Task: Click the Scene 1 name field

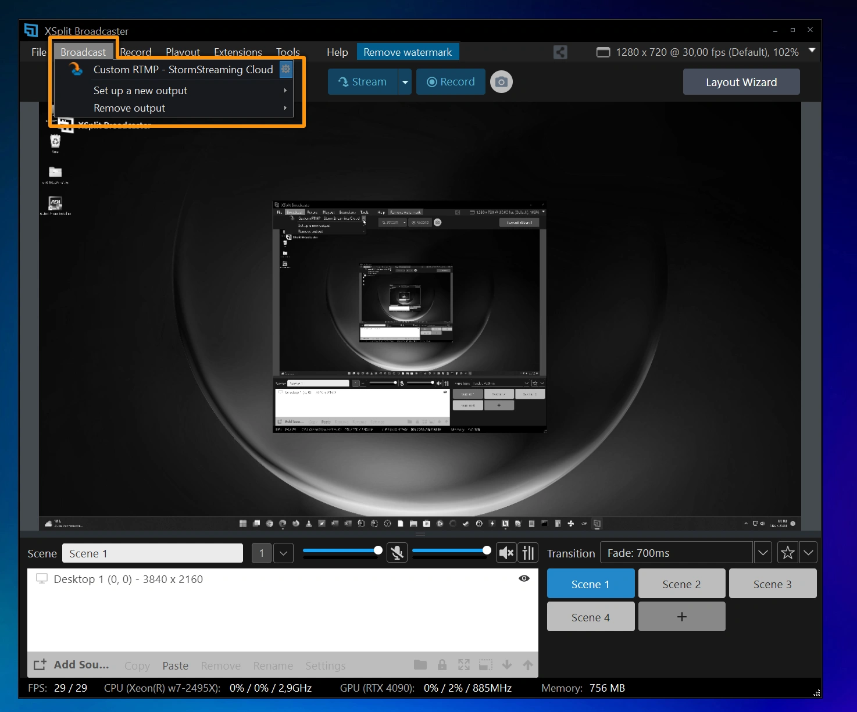Action: (x=152, y=553)
